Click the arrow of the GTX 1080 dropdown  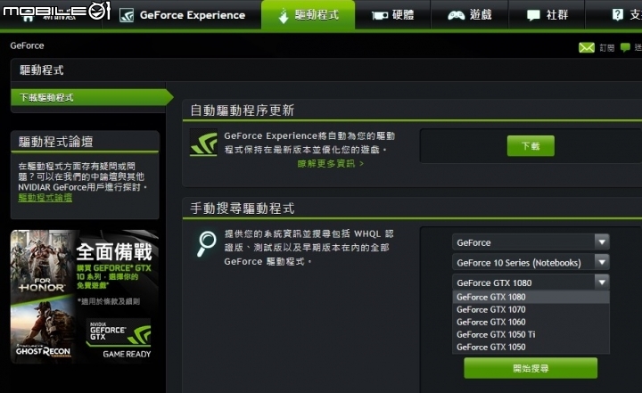602,282
